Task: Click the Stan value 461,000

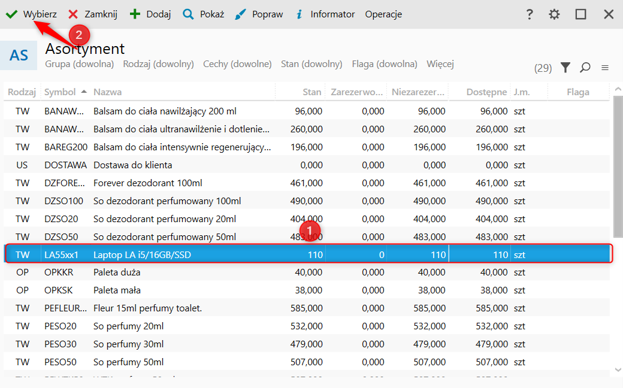Action: (x=306, y=183)
